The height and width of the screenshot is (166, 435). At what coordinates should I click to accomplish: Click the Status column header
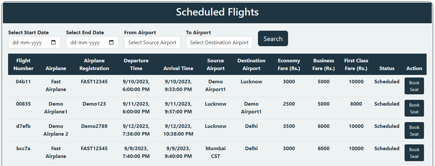(387, 68)
